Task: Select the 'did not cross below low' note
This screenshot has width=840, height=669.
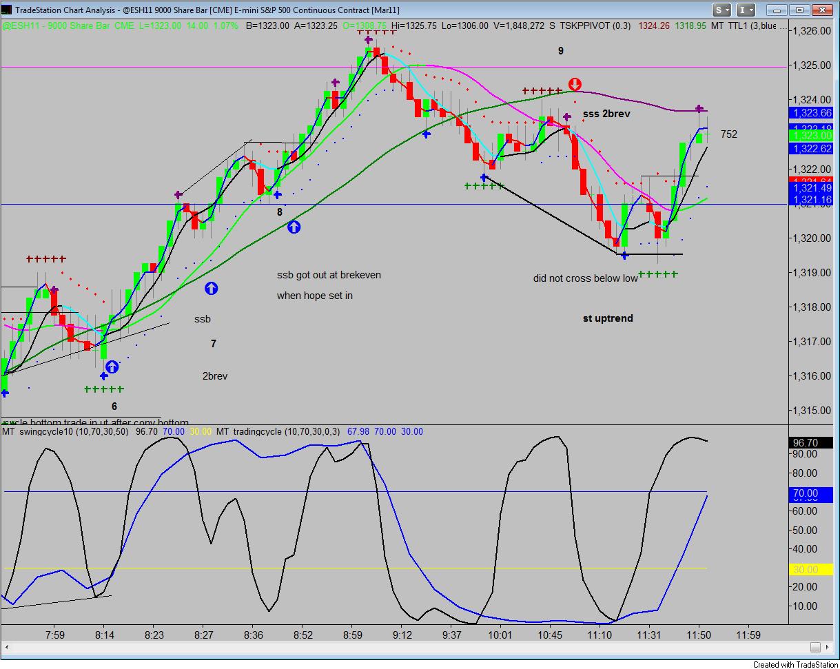Action: (x=585, y=278)
